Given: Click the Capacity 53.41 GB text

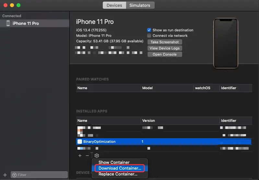Looking at the screenshot, I should click(110, 41).
